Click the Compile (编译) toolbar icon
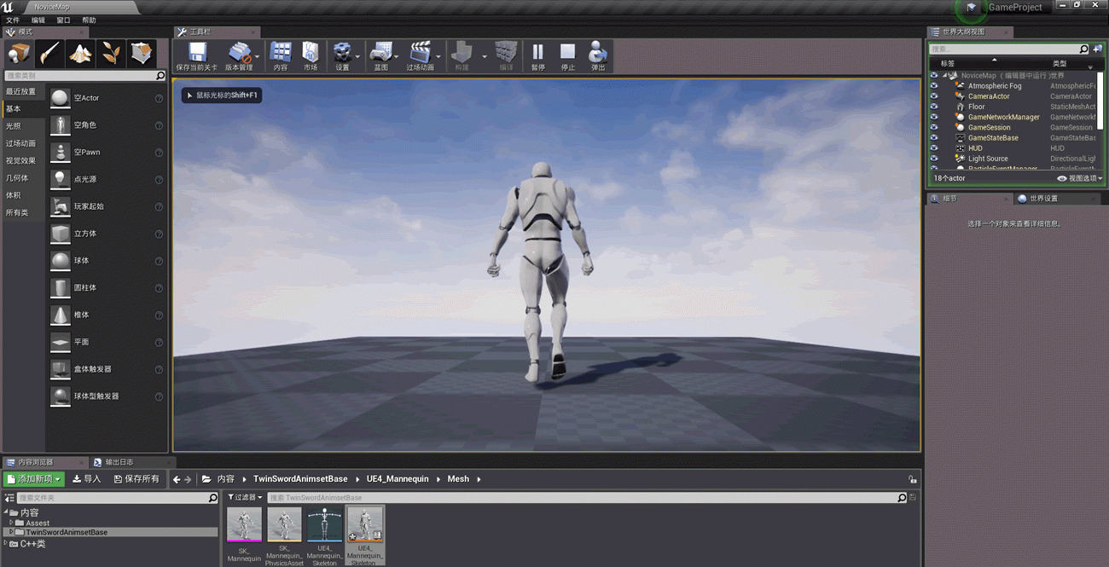 coord(506,56)
